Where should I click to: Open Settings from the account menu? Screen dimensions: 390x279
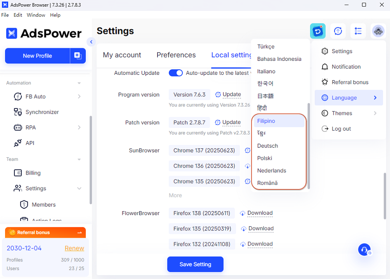pos(349,51)
